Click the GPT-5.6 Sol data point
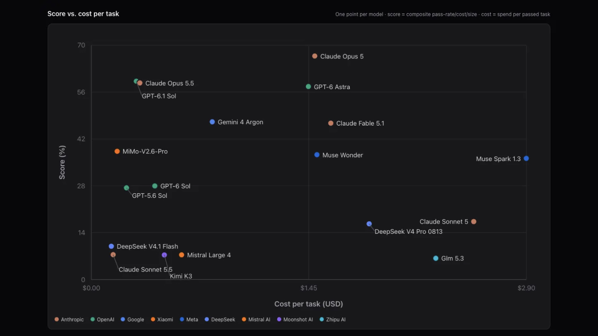 127,188
